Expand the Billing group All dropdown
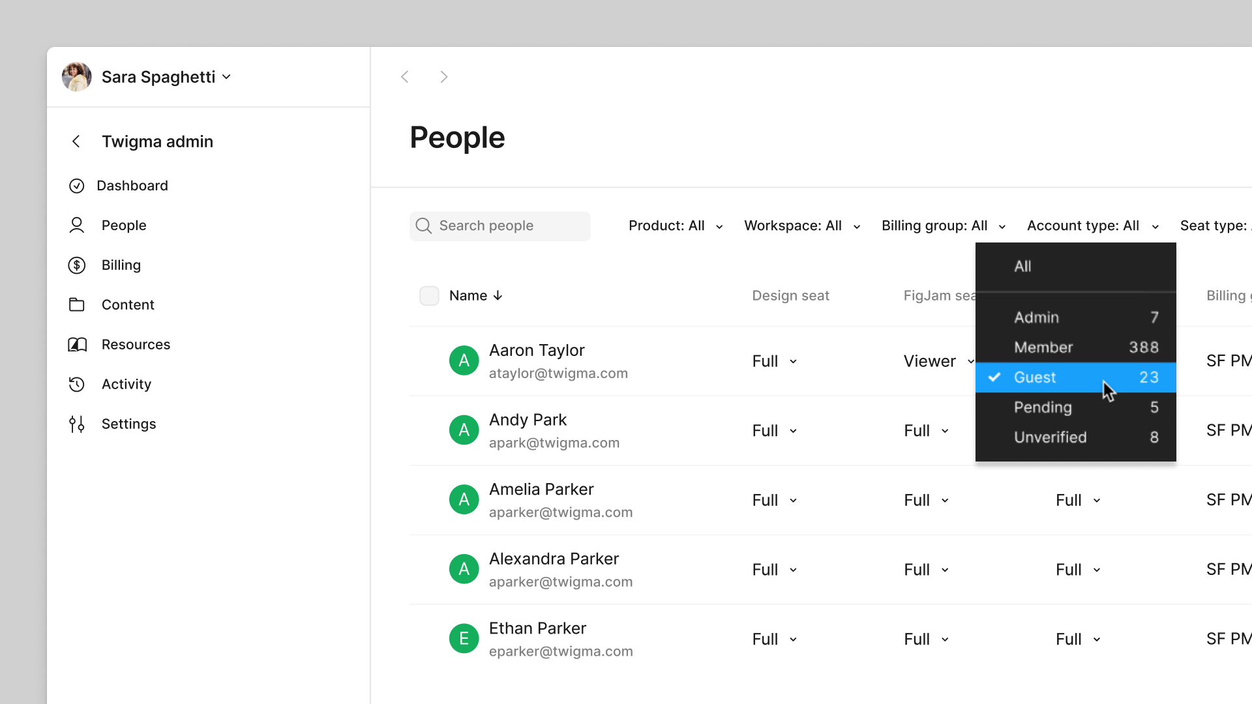Viewport: 1252px width, 704px height. pyautogui.click(x=944, y=225)
